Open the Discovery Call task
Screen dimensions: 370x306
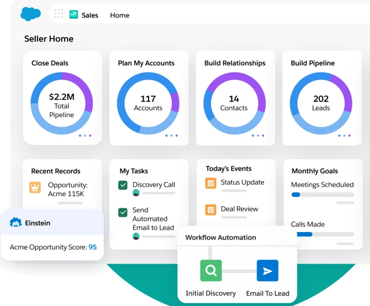153,185
